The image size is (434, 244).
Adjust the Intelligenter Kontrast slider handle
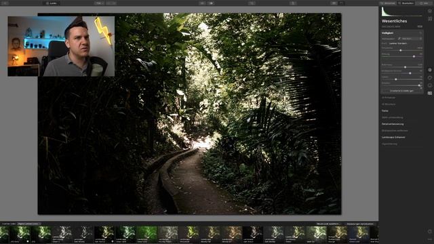pyautogui.click(x=410, y=73)
